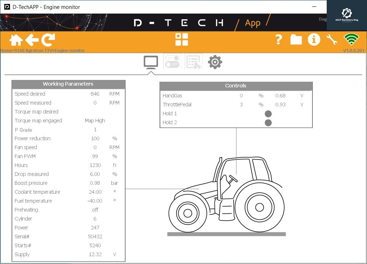Open the function grid icon at top center
The height and width of the screenshot is (264, 367).
click(182, 40)
